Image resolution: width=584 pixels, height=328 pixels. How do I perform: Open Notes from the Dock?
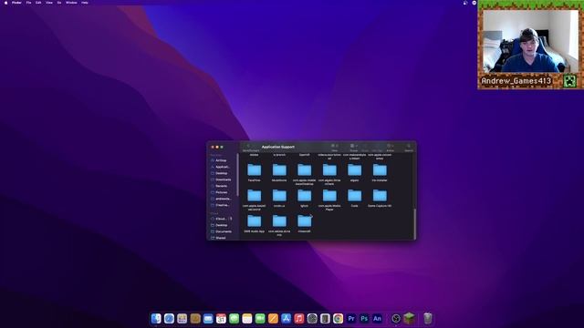pos(247,318)
